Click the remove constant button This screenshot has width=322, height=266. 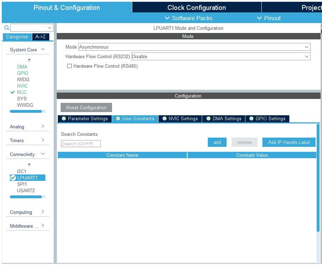click(x=244, y=142)
